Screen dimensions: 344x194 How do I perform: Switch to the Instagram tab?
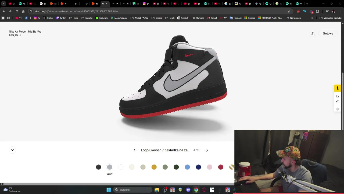pos(146,4)
